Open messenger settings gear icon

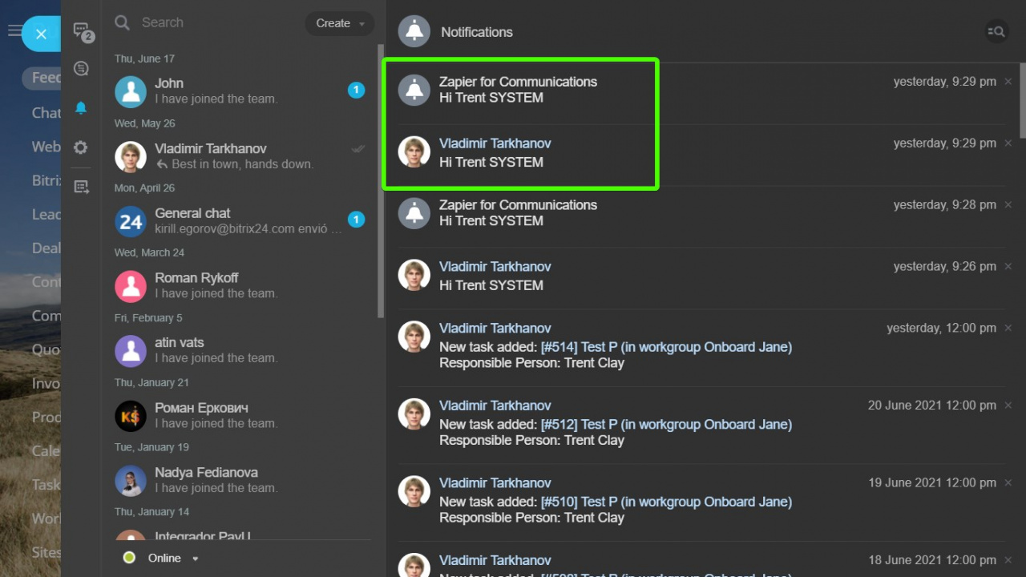(81, 147)
